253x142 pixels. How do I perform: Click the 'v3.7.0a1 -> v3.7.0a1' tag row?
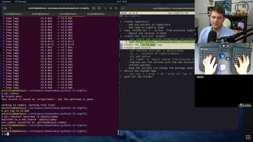coord(38,47)
